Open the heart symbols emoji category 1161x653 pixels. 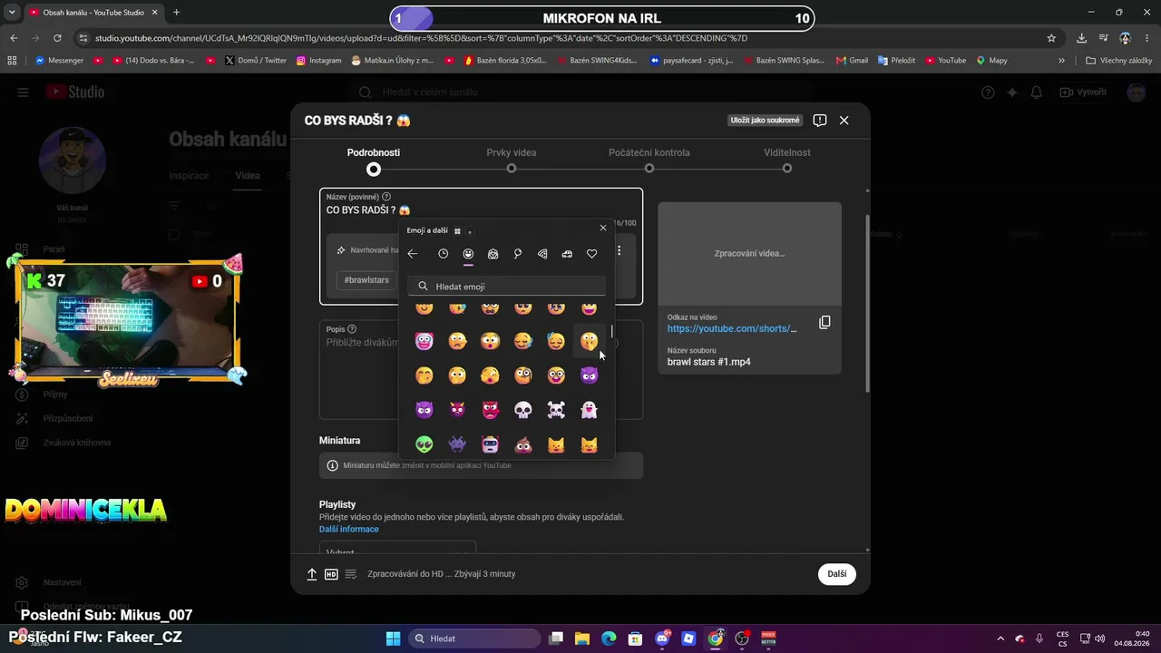(x=591, y=254)
